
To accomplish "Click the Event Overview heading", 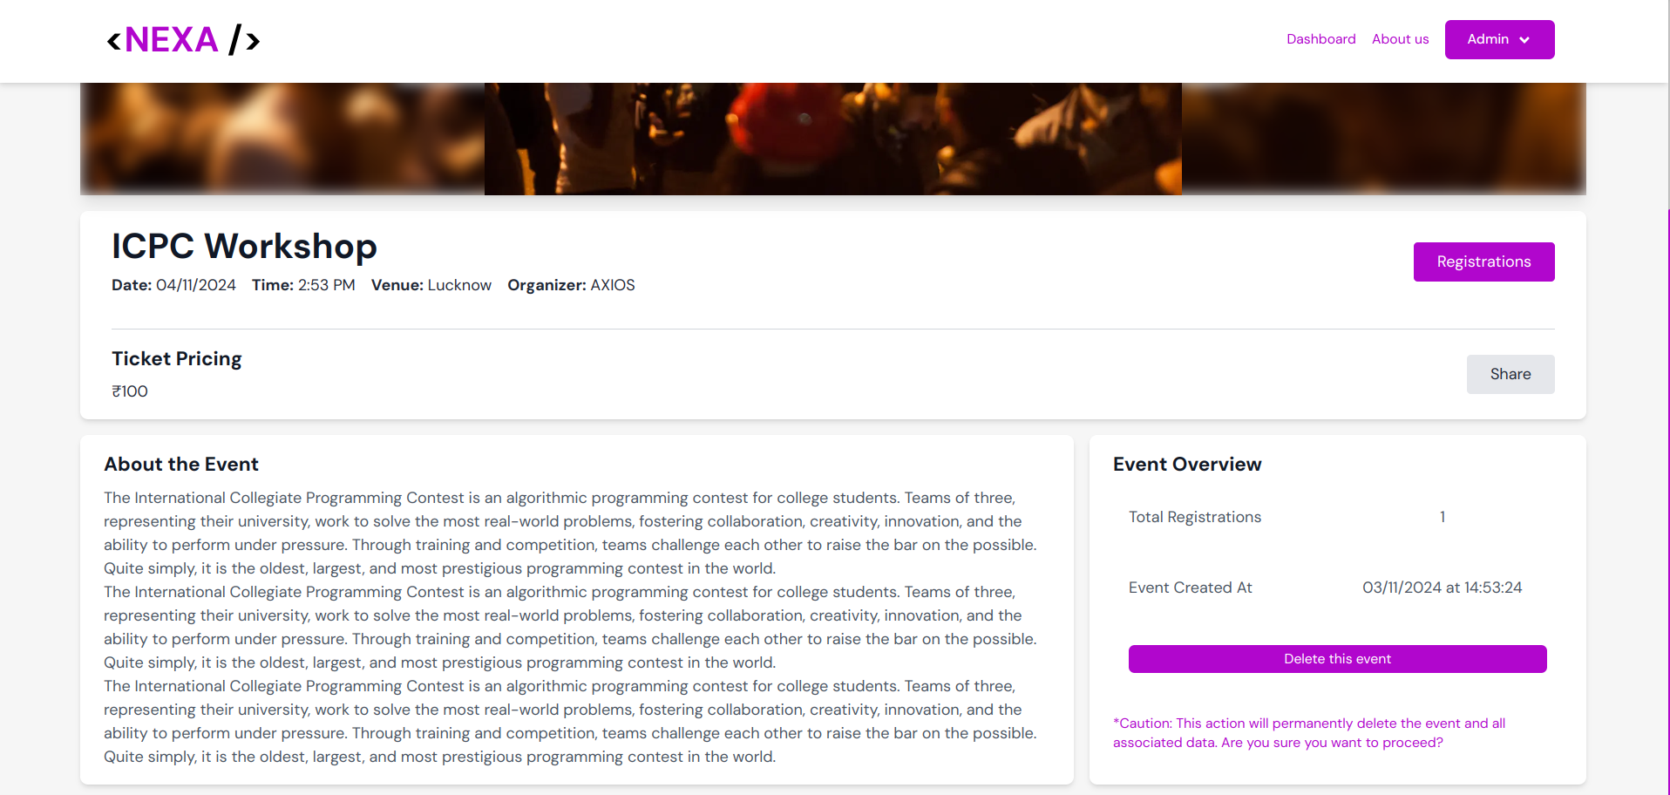I will (x=1187, y=465).
